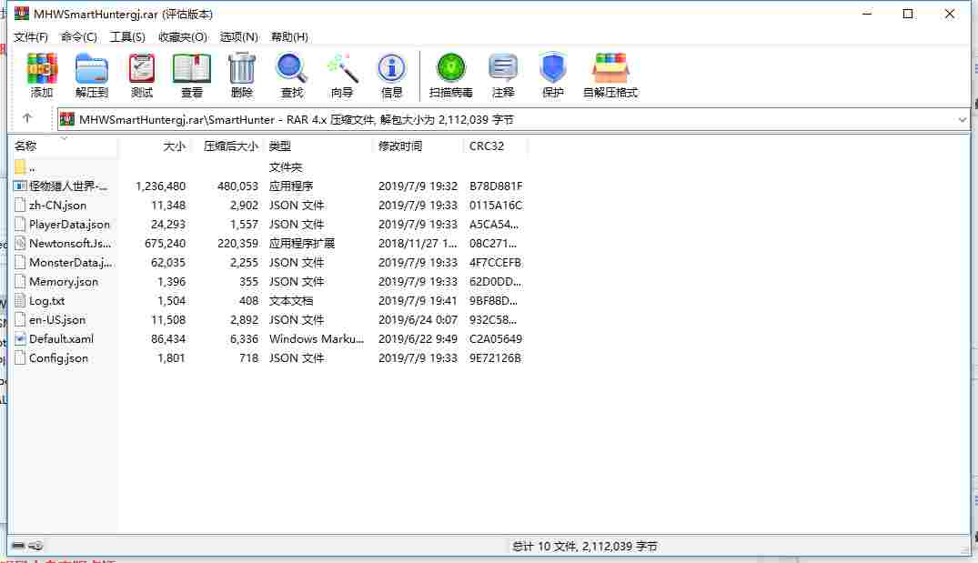Click the Delete (删除) trash icon
The image size is (978, 563).
[x=241, y=68]
